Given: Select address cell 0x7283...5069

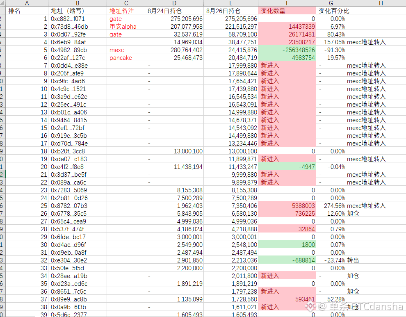Looking at the screenshot, I should (78, 190).
